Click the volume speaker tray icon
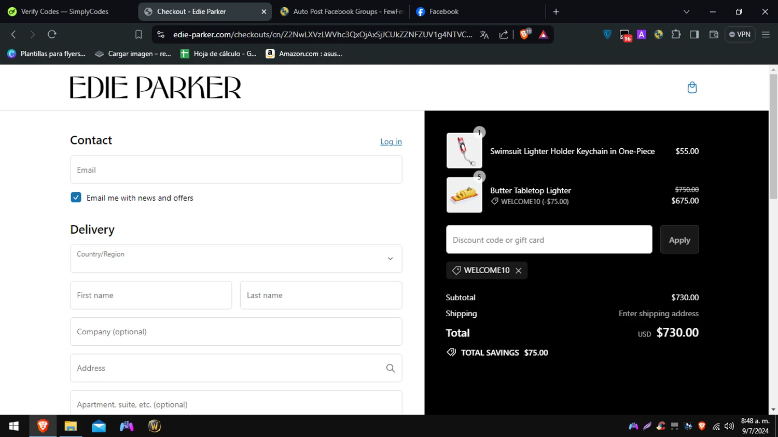The image size is (778, 437). 729,426
